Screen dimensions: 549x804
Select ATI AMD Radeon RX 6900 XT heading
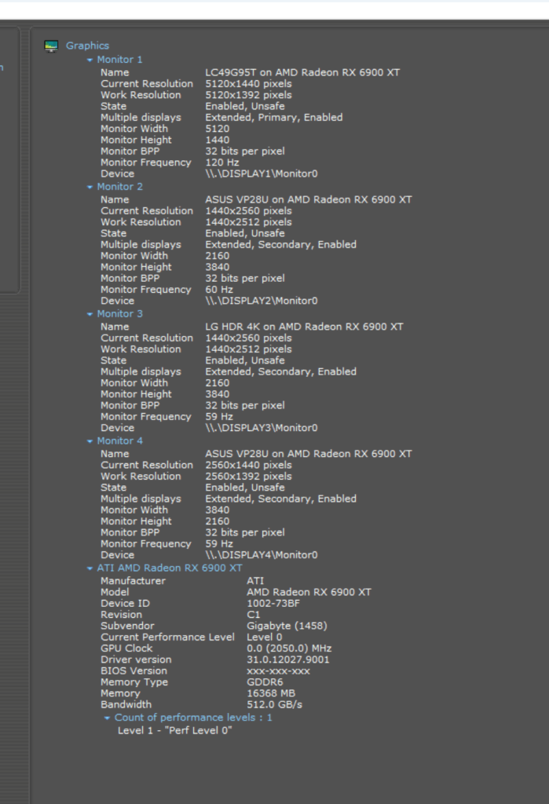(170, 568)
